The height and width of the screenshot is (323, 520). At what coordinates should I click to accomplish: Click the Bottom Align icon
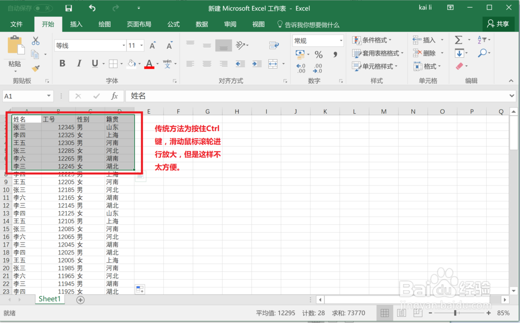click(224, 45)
